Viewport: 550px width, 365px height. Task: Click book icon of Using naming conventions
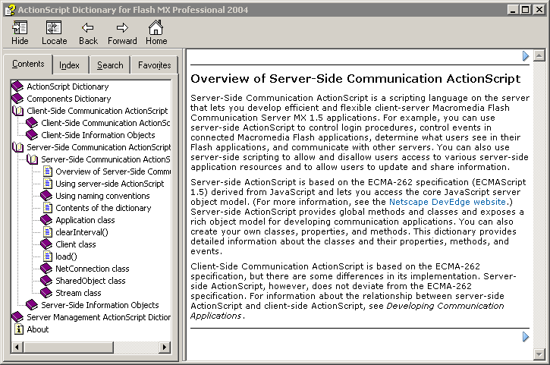point(46,196)
